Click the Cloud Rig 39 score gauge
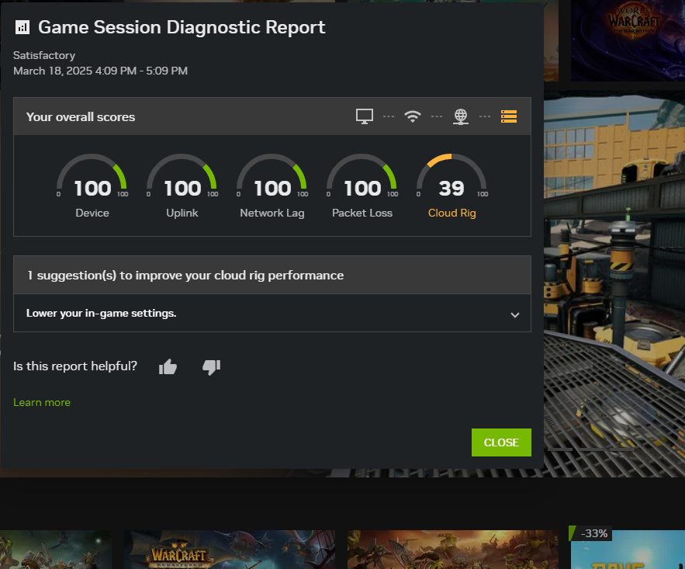The width and height of the screenshot is (685, 569). click(451, 177)
